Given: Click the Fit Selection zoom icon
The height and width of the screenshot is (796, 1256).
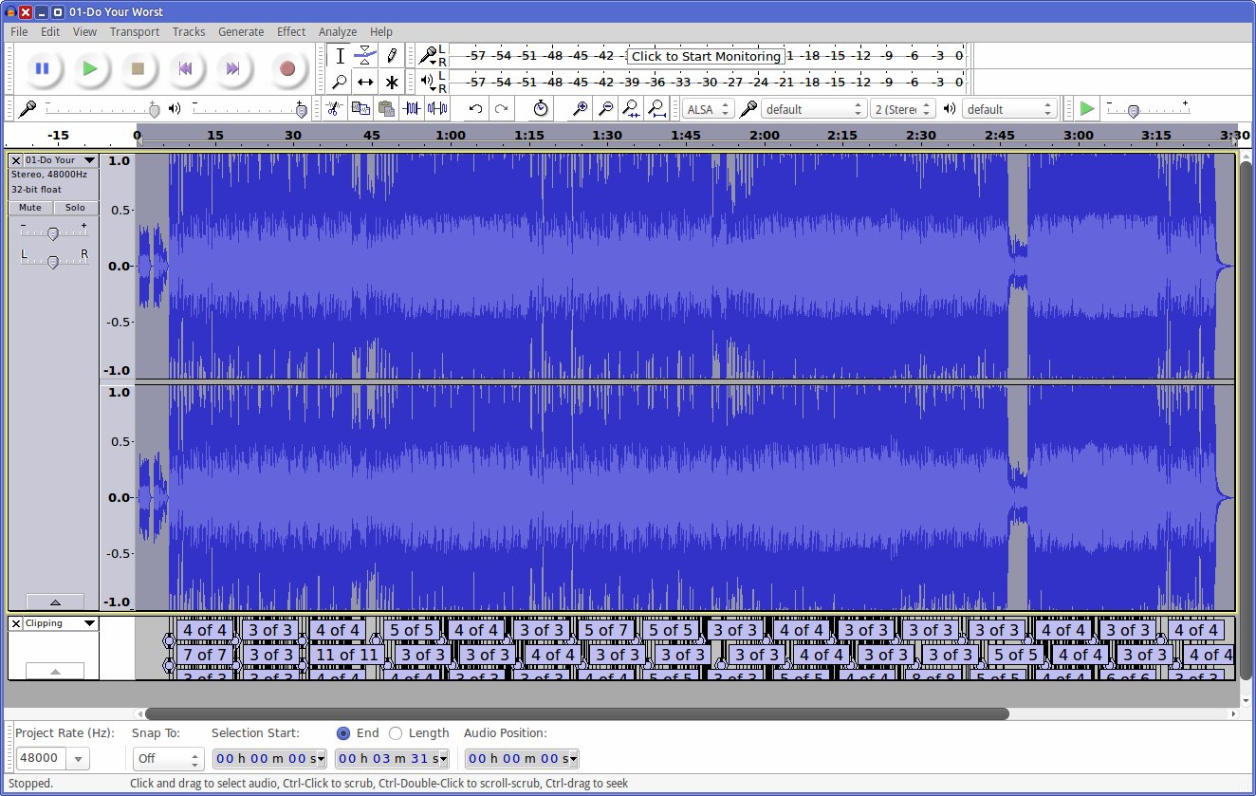Looking at the screenshot, I should [631, 109].
